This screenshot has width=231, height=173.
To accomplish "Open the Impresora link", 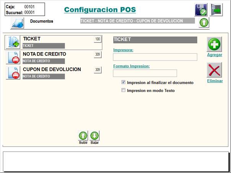I will (x=123, y=50).
